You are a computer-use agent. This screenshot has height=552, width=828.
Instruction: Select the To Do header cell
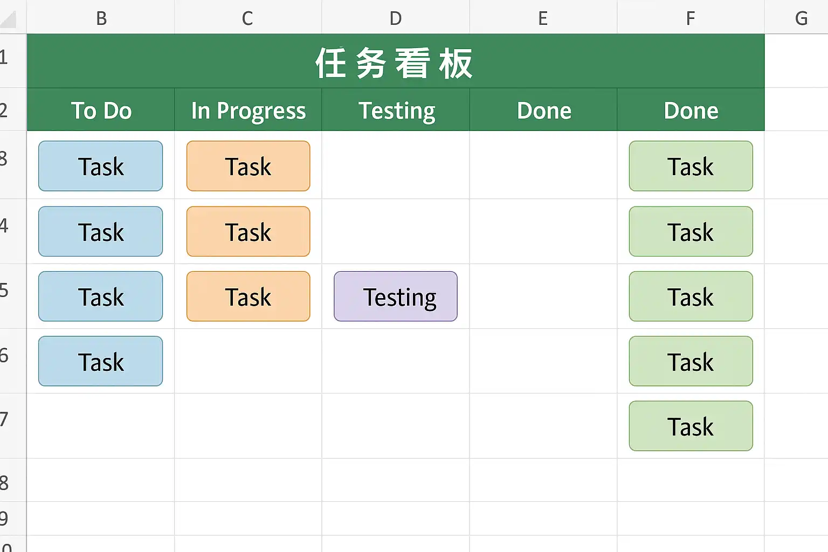[101, 111]
